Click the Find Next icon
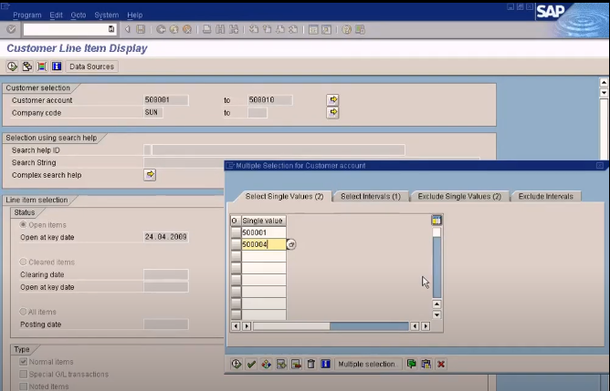The image size is (610, 391). [x=234, y=29]
